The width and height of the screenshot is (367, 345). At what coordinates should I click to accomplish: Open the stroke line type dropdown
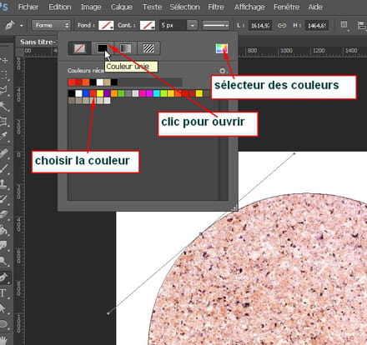pos(216,25)
